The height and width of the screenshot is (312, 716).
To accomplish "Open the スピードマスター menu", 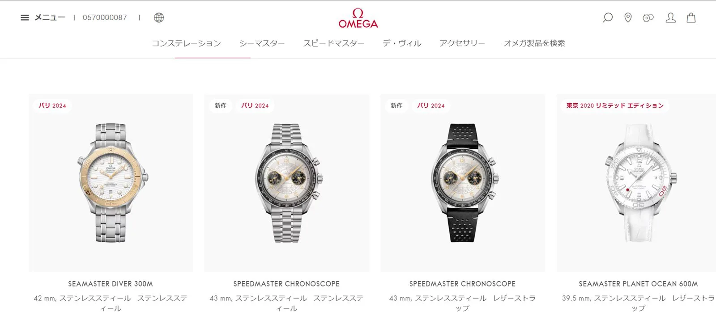I will pyautogui.click(x=334, y=43).
